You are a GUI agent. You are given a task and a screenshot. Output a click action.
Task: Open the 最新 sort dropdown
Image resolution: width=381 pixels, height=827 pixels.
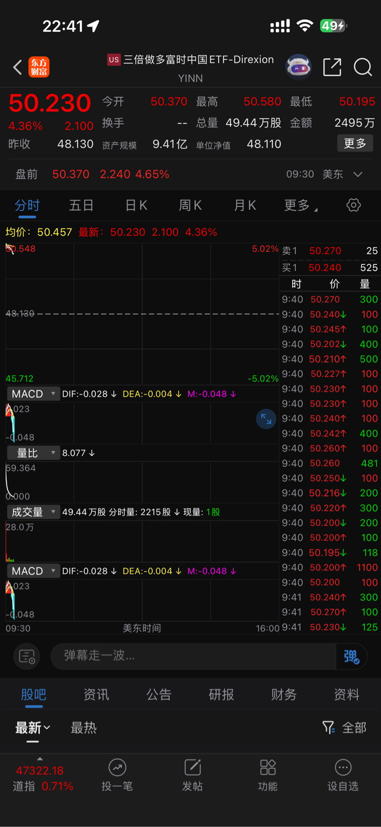point(33,728)
